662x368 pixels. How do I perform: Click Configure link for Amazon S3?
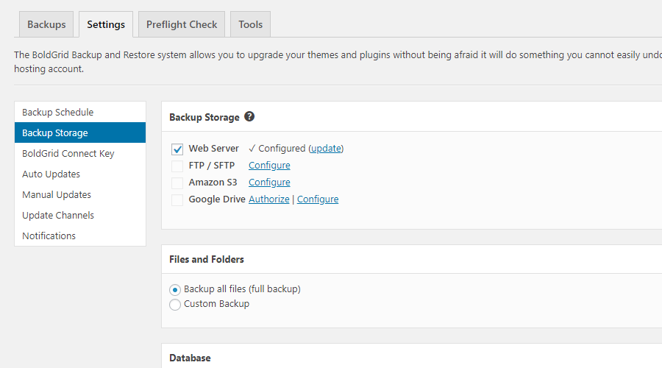point(269,182)
